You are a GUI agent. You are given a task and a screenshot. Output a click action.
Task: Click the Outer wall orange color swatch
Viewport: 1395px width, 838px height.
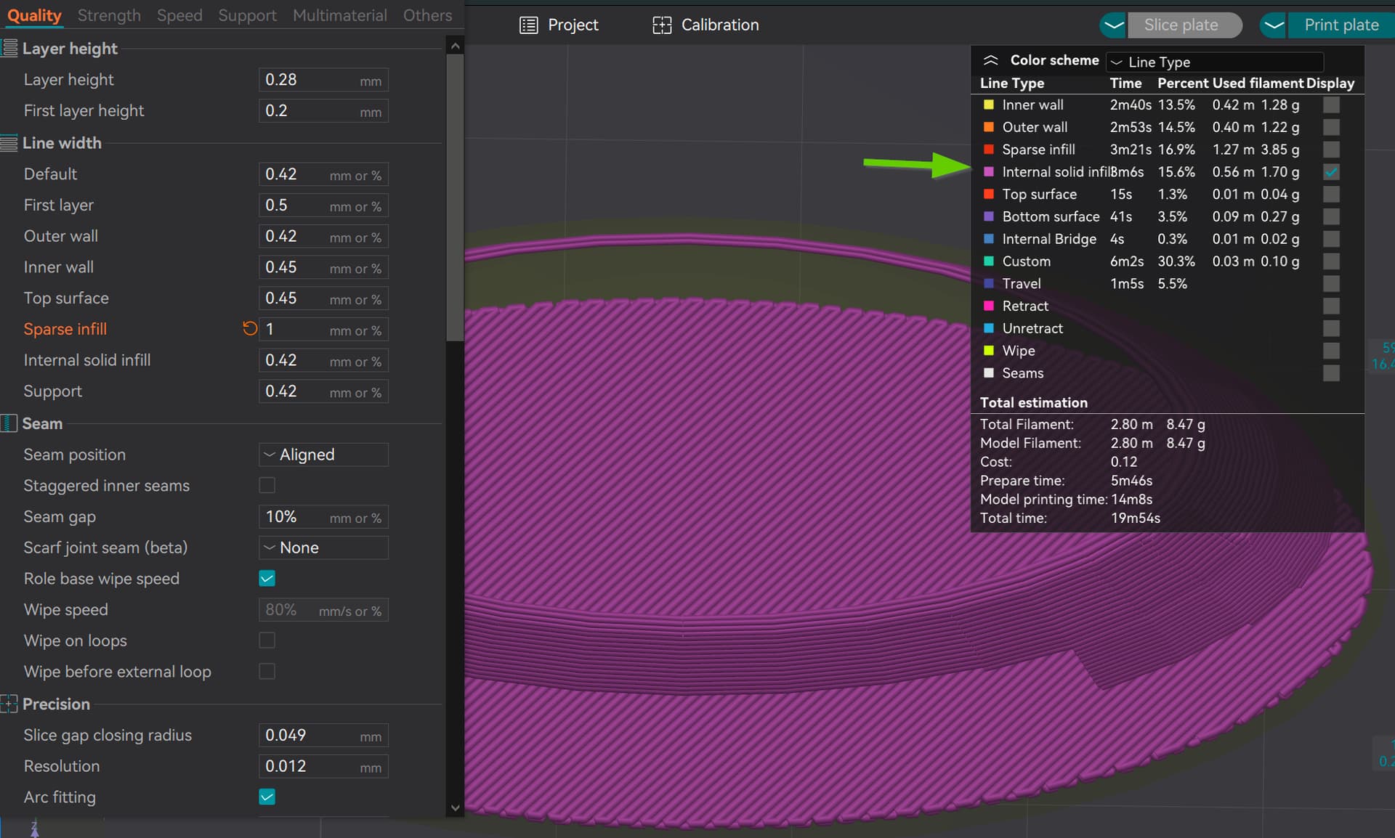(988, 127)
